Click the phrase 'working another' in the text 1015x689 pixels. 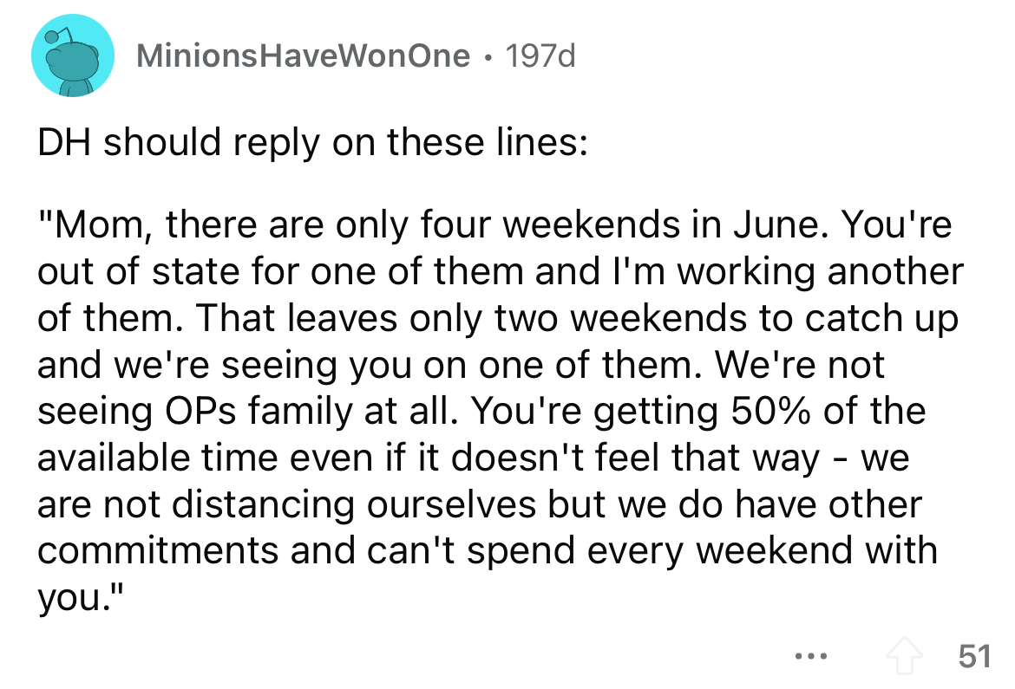click(822, 272)
